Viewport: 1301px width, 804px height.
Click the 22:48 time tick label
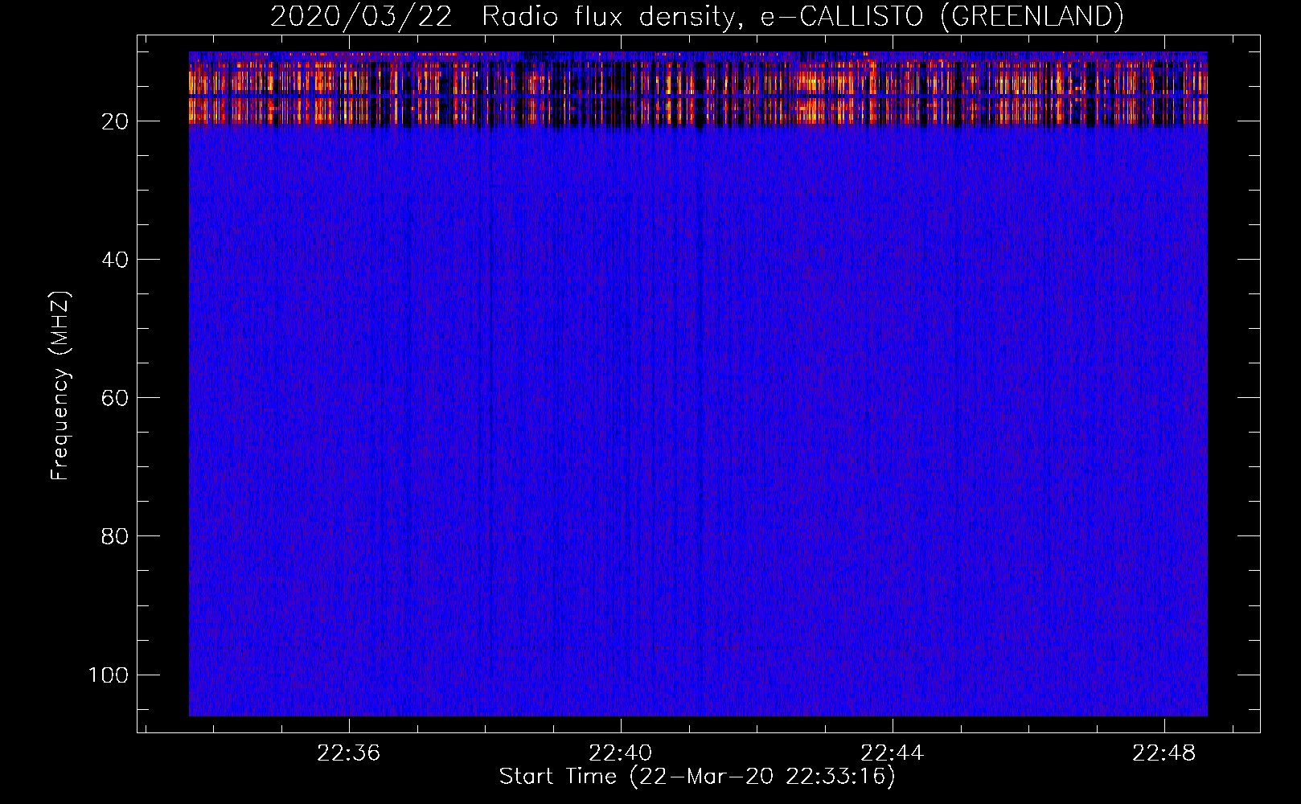pyautogui.click(x=1164, y=753)
